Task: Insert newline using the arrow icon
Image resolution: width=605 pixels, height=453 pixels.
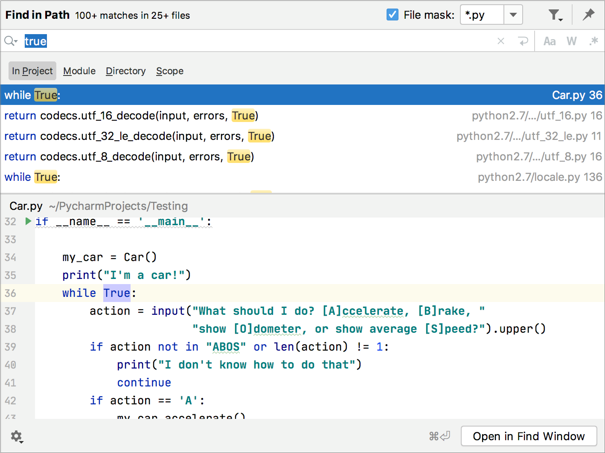Action: click(x=523, y=41)
